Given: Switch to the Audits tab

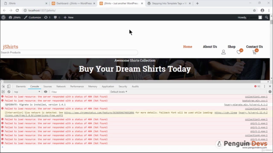Looking at the screenshot, I should click(x=135, y=86).
